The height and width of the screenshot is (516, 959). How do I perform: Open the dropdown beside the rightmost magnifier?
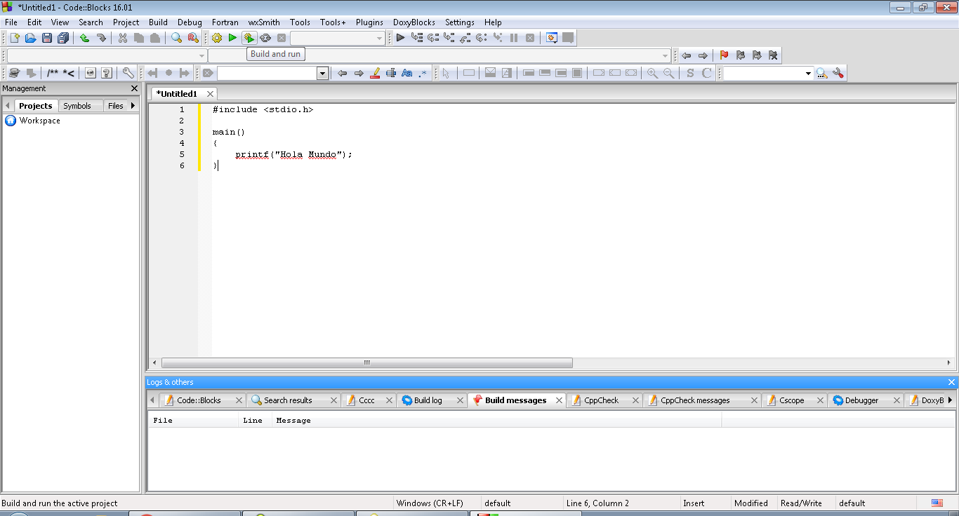click(808, 73)
